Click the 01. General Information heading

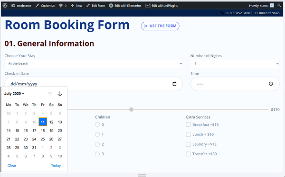[49, 44]
